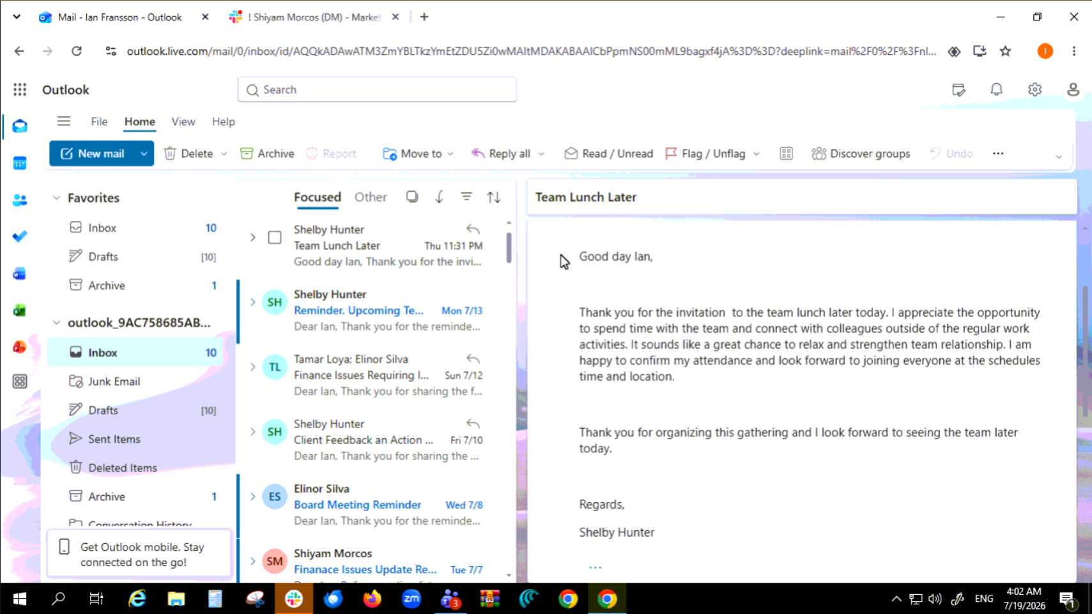
Task: Open Slack from the Windows taskbar
Action: pyautogui.click(x=294, y=599)
